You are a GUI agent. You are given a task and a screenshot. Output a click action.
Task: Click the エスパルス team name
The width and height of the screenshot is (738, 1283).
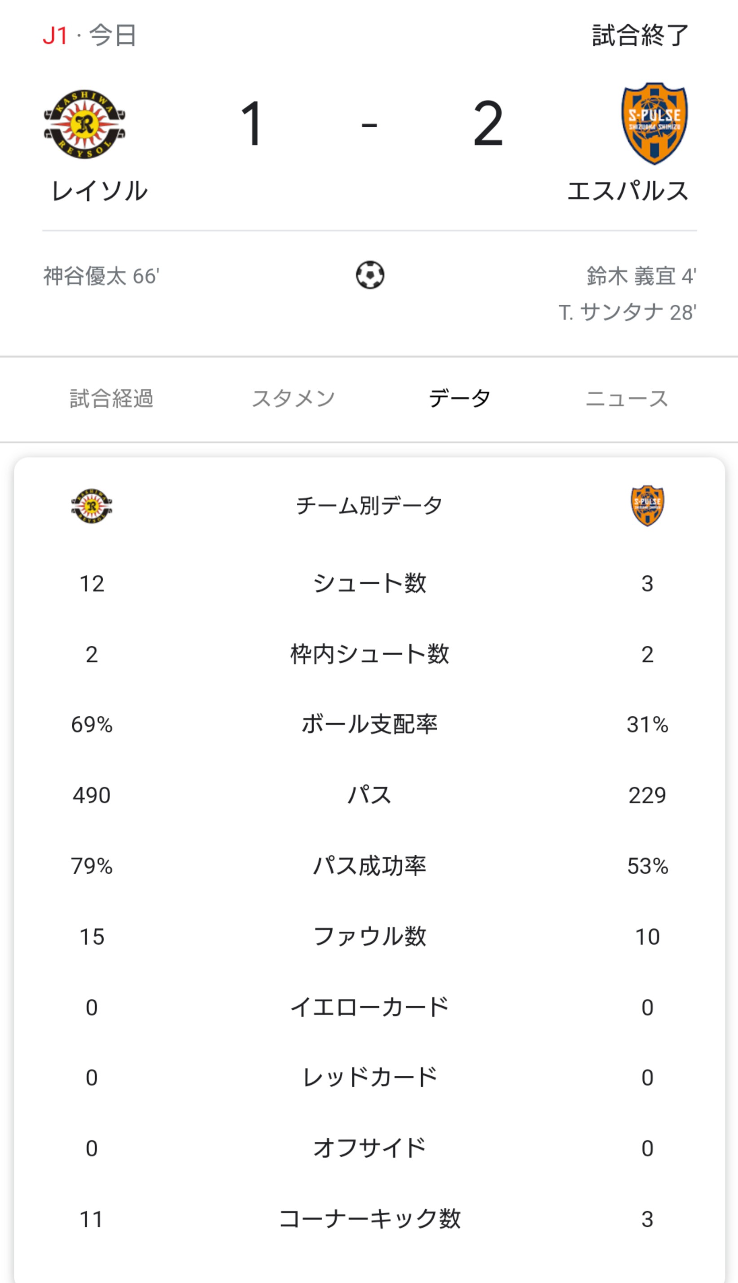(x=628, y=191)
